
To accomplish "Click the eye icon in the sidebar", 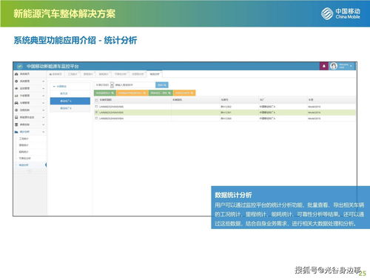I will 16,88.
